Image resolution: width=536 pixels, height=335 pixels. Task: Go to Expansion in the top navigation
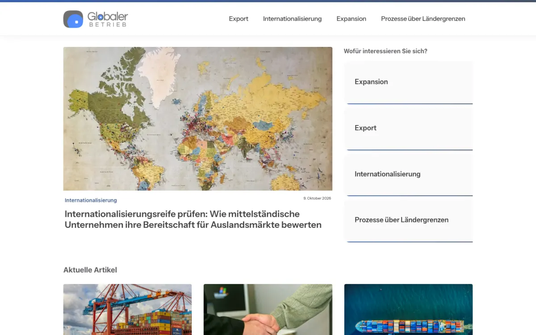(352, 19)
